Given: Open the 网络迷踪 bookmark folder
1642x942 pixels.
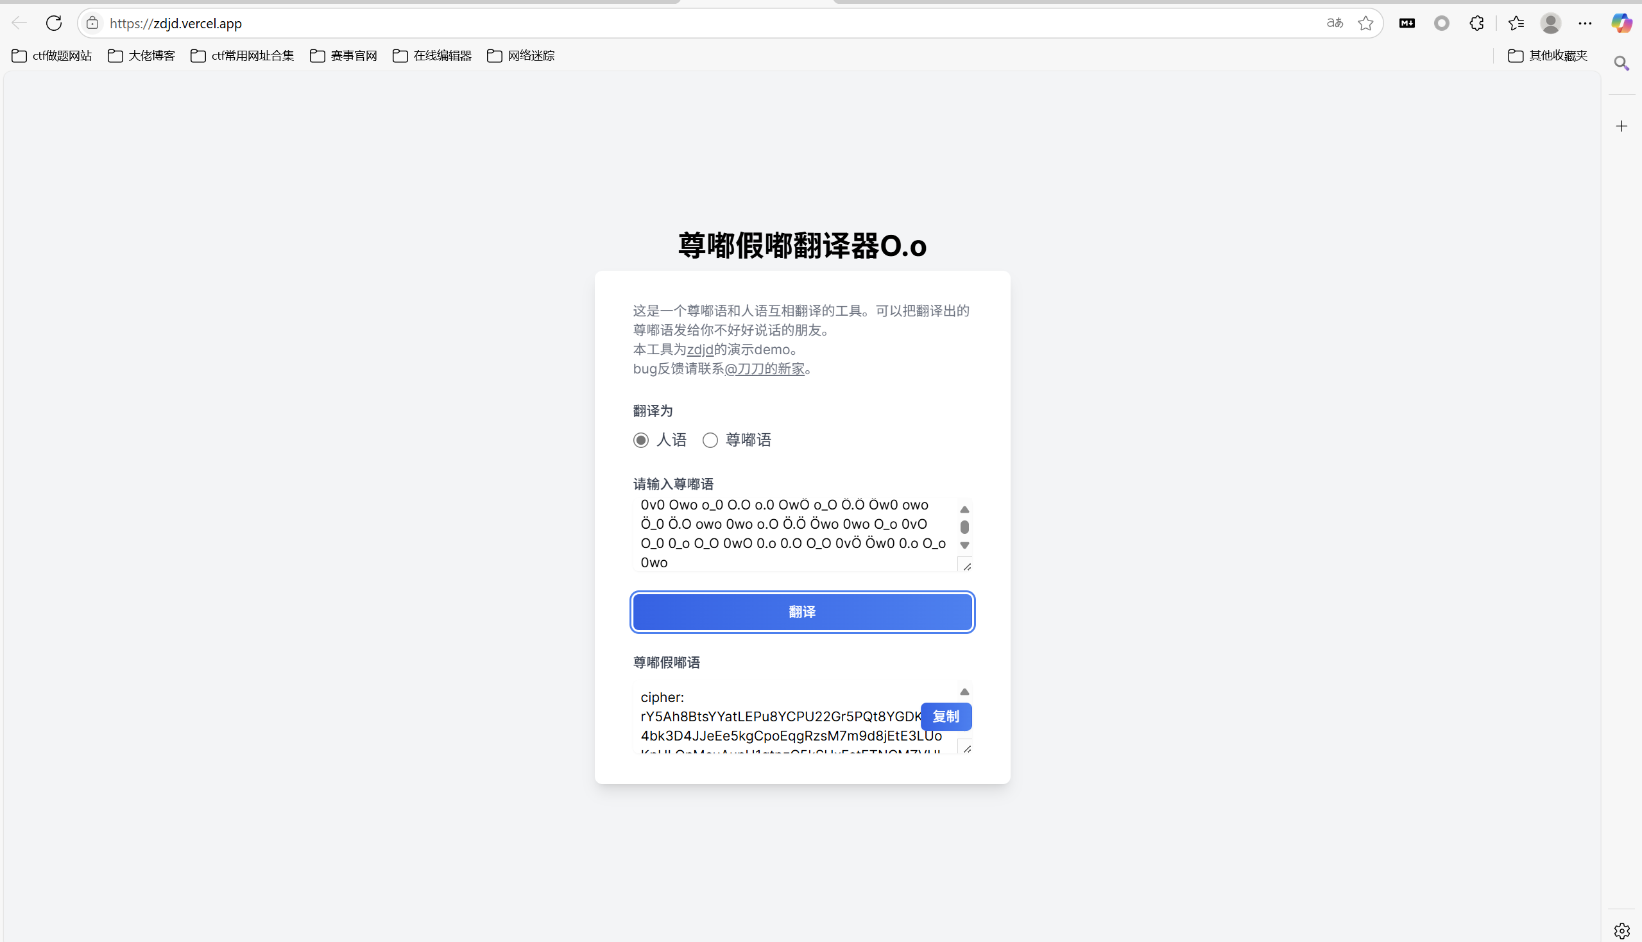Looking at the screenshot, I should [521, 56].
